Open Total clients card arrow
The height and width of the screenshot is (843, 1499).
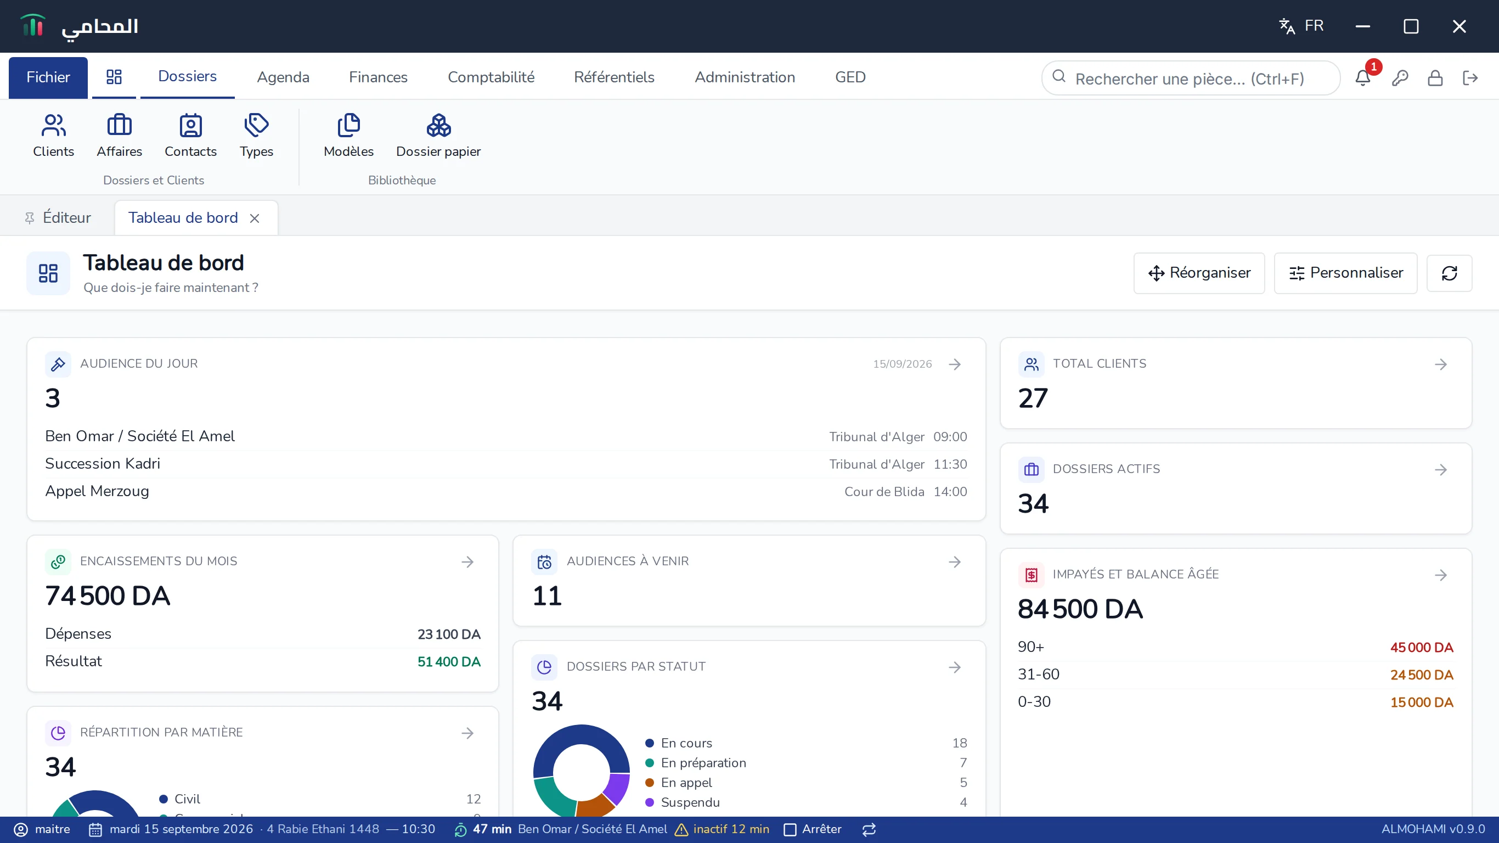[x=1441, y=364]
